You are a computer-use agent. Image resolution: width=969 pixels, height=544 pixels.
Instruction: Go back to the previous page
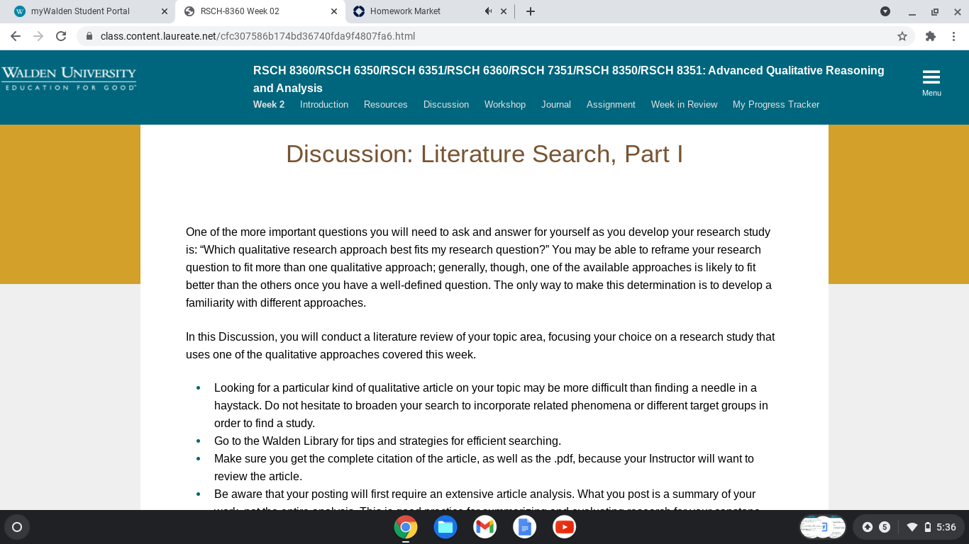tap(16, 36)
